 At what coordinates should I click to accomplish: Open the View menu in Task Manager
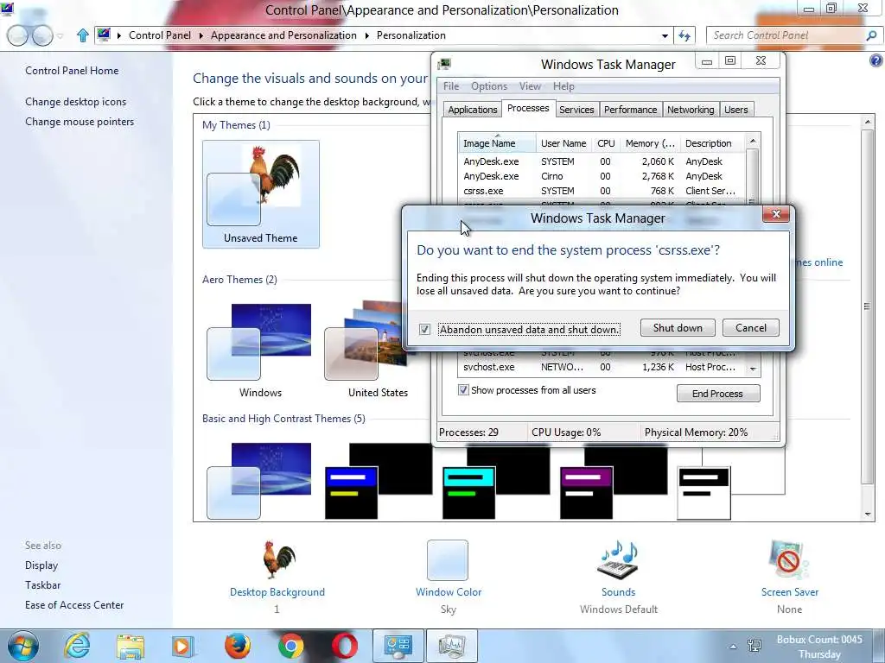[530, 86]
